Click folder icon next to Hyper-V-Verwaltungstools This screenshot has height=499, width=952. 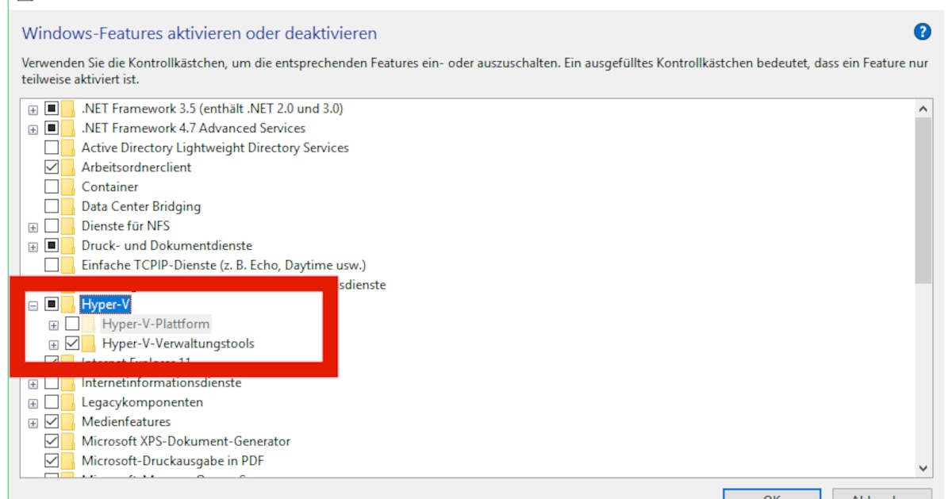[90, 344]
